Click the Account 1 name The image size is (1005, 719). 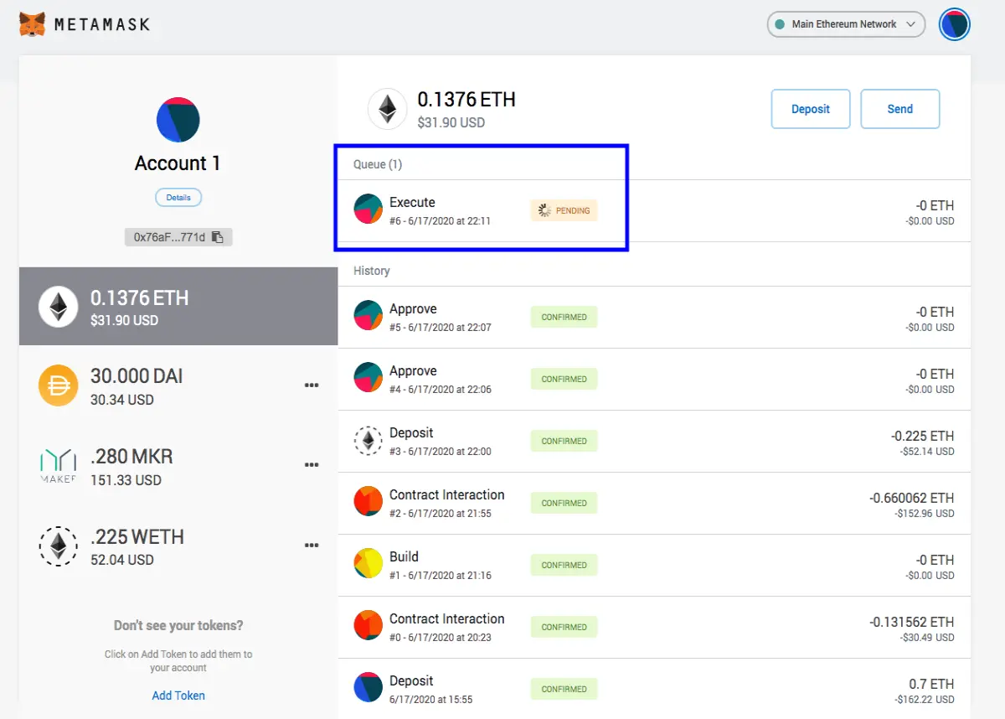coord(178,163)
